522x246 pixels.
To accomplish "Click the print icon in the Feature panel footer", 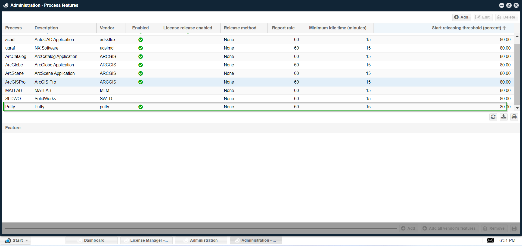I will 514,228.
